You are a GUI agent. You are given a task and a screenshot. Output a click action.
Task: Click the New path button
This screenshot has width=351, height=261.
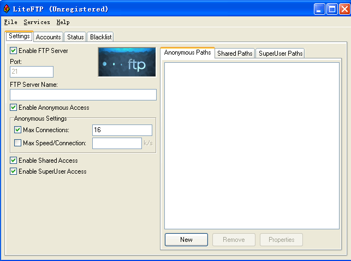point(186,240)
